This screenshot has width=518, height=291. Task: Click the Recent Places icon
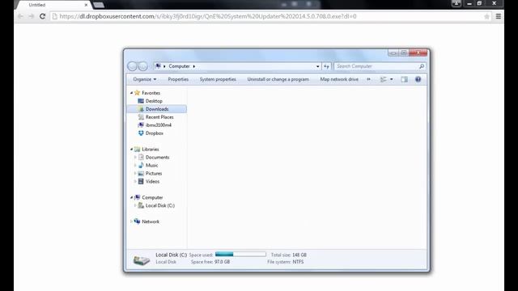coord(141,117)
